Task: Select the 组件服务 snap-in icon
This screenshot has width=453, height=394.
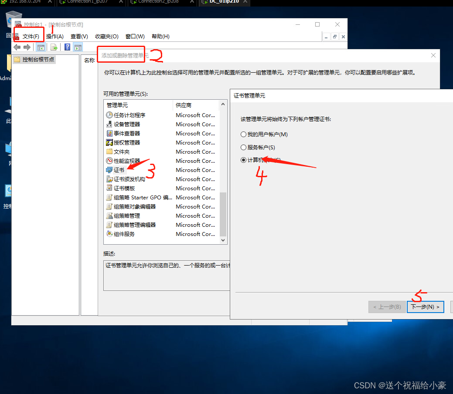Action: point(109,234)
